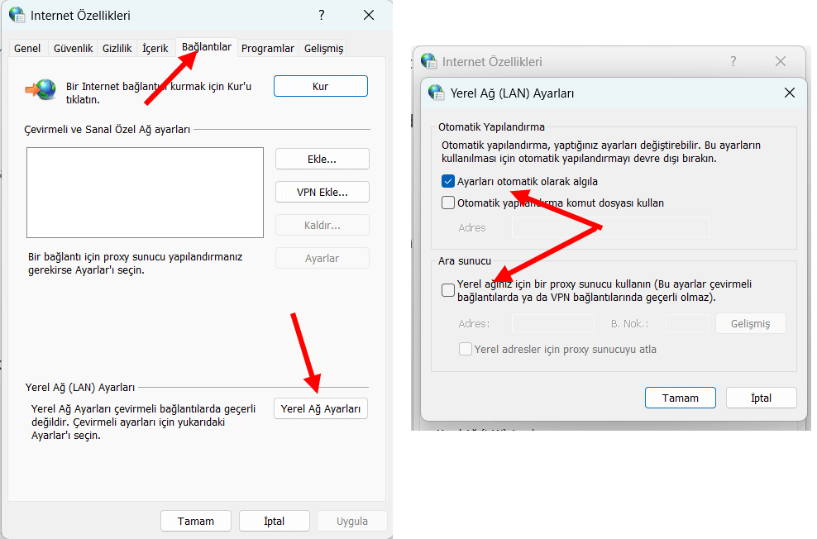Viewport: 817px width, 539px height.
Task: Enable Otomatik yapılandırma komut dosyası kullan
Action: point(448,203)
